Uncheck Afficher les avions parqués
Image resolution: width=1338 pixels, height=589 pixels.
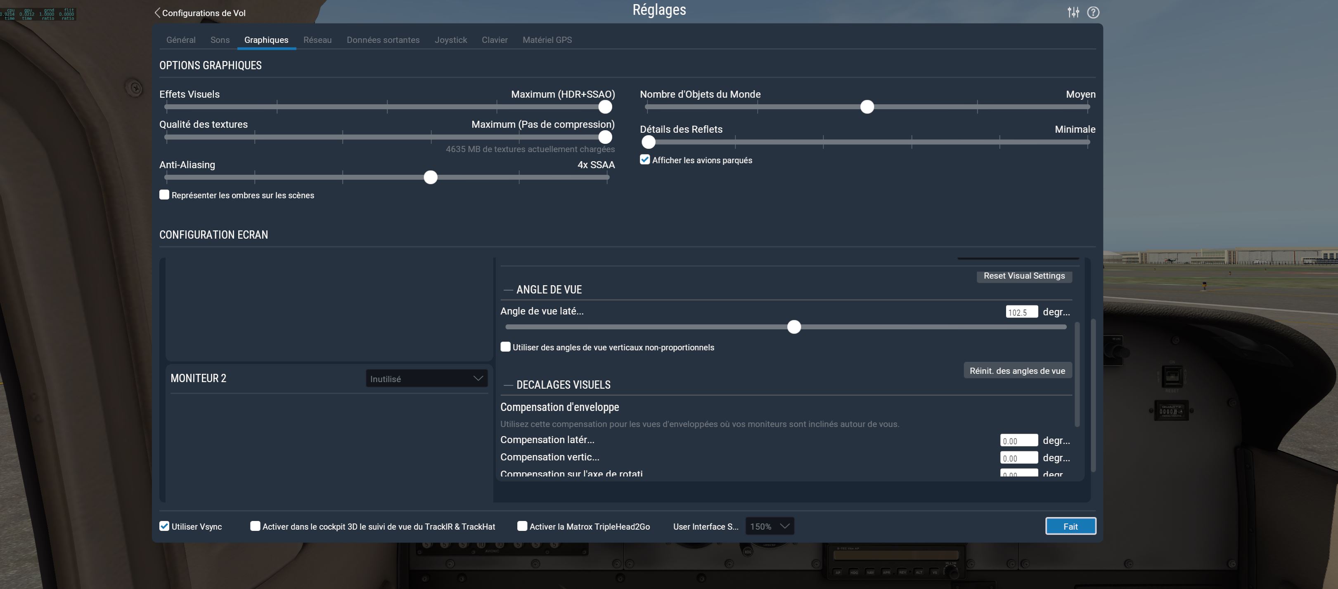click(644, 160)
